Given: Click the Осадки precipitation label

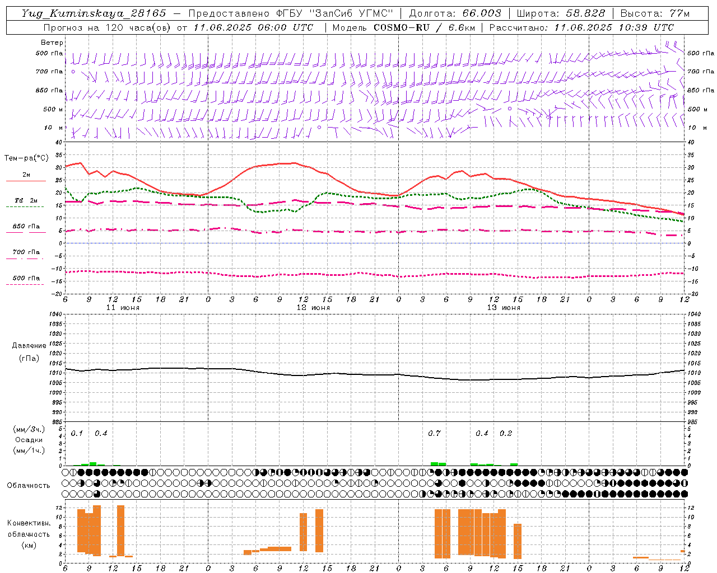Looking at the screenshot, I should (x=29, y=440).
